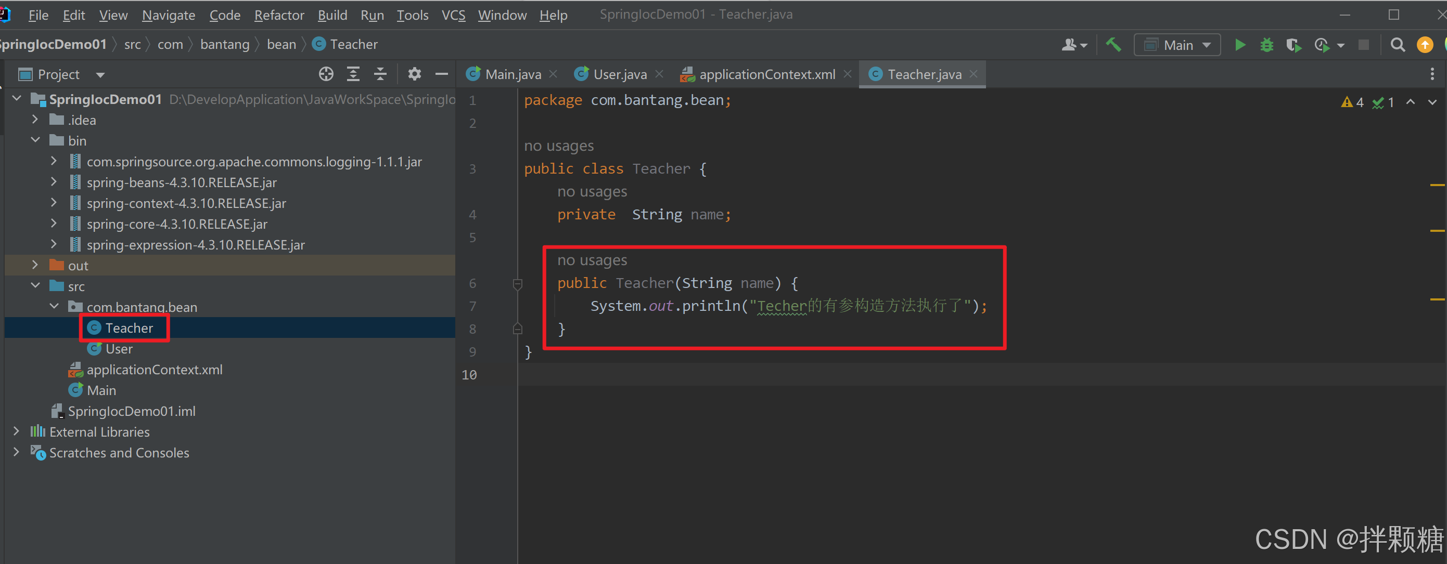Click Expand All icon in Project panel

353,74
